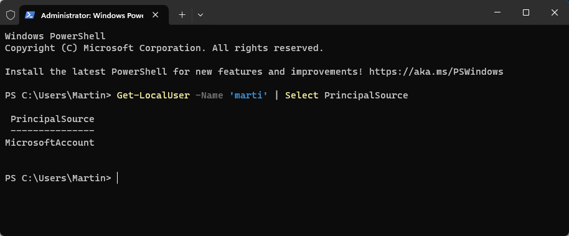Screen dimensions: 569x236
Task: Open a new tab with plus button
Action: click(182, 15)
